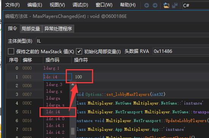This screenshot has width=209, height=138.
Task: Select offset 0011 cell
Action: (27, 112)
